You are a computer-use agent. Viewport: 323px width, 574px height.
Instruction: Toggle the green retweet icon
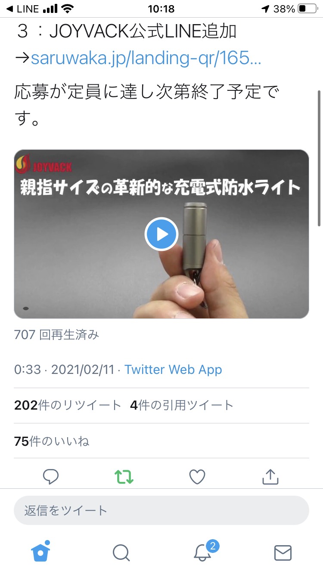124,476
